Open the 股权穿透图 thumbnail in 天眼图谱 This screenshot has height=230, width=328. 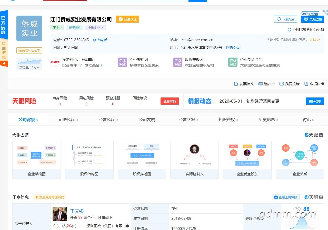coord(142,160)
